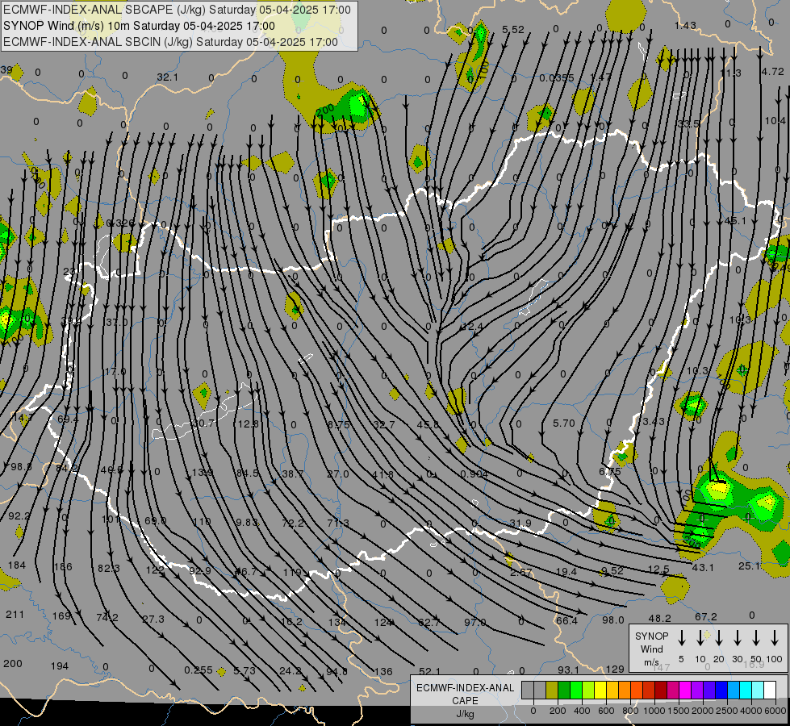
Task: Click the 20 m/s wind arrow in the legend
Action: pos(719,638)
